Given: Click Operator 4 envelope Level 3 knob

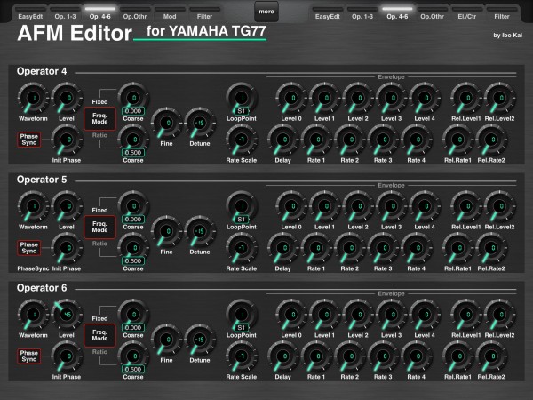Looking at the screenshot, I should pyautogui.click(x=391, y=98).
